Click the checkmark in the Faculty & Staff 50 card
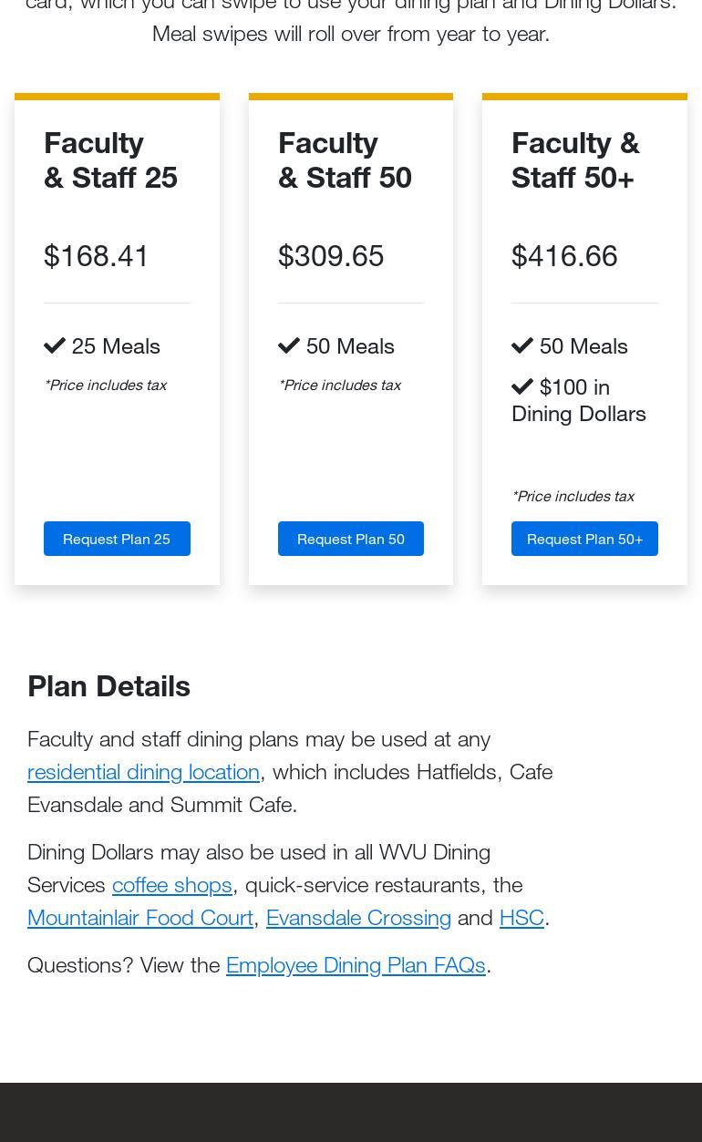Image resolution: width=702 pixels, height=1142 pixels. [x=289, y=345]
